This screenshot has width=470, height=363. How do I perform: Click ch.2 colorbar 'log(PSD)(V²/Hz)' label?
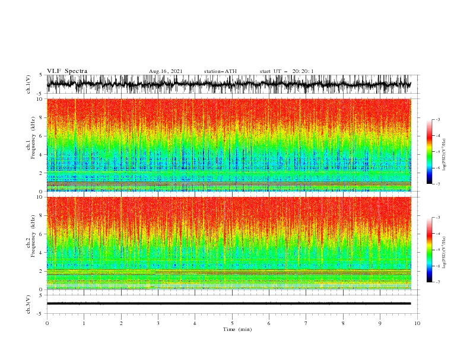click(444, 253)
